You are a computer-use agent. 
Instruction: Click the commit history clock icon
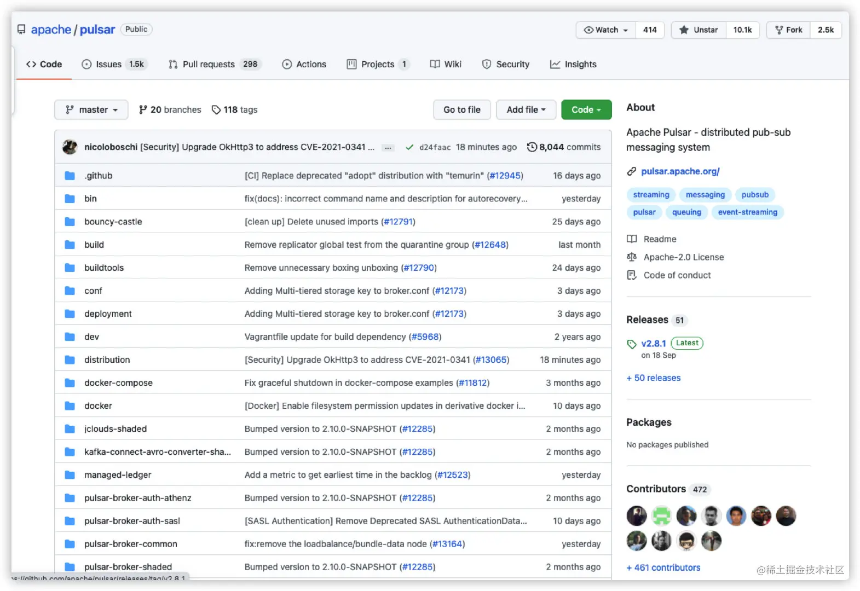[532, 147]
